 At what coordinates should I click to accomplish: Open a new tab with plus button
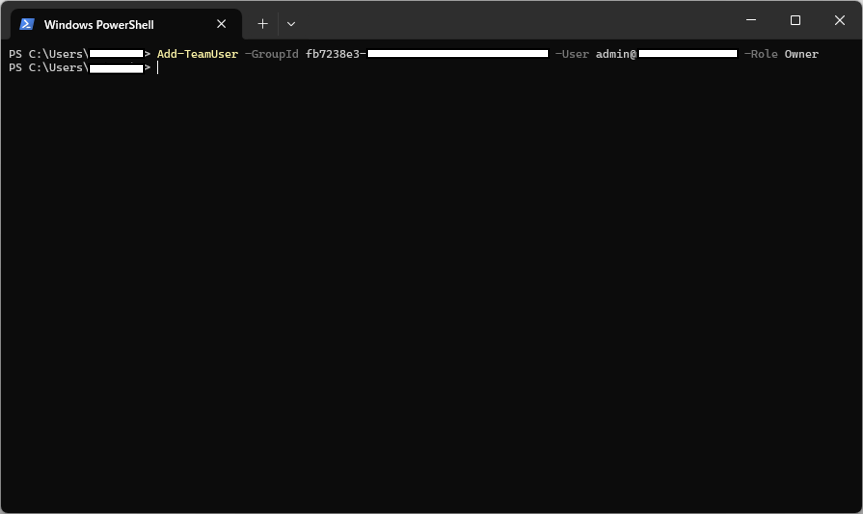click(263, 24)
